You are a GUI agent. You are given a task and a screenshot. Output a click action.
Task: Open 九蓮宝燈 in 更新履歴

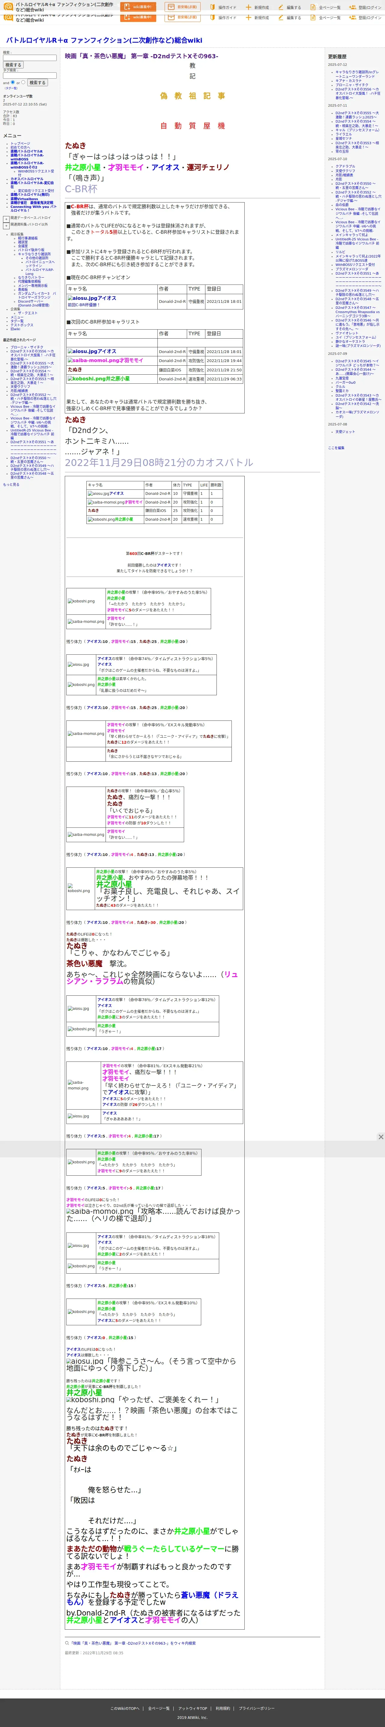click(342, 378)
